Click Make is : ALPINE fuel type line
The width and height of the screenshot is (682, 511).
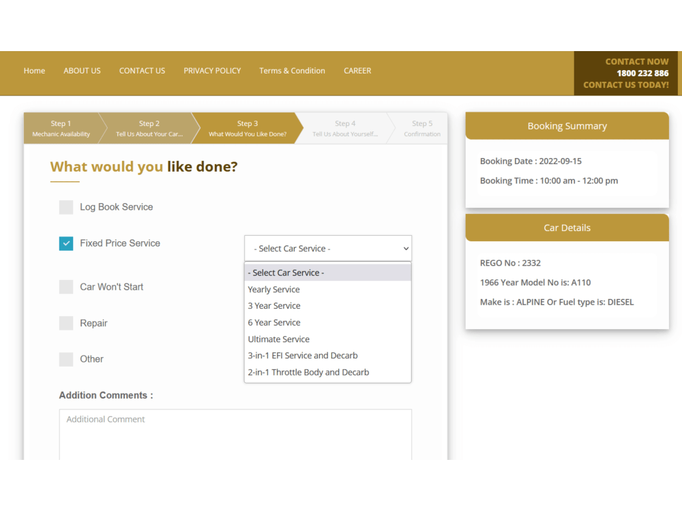(557, 302)
